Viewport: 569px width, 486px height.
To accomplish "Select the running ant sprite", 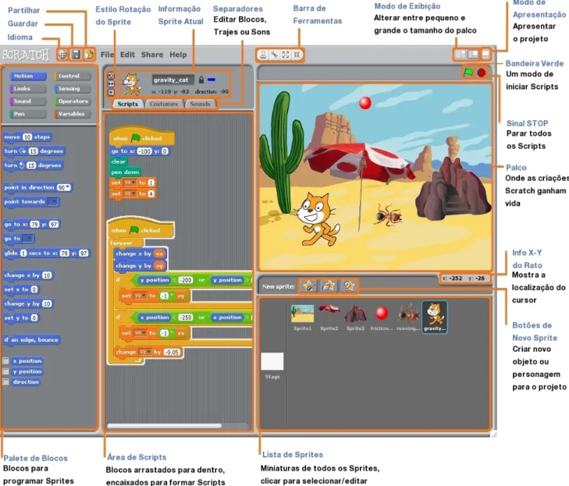I will (408, 314).
